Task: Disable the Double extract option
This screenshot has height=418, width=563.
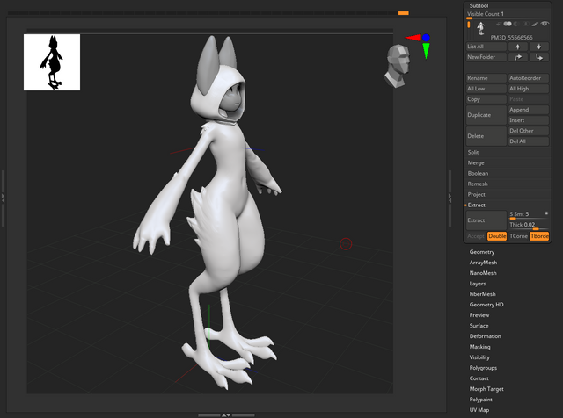Action: (x=497, y=236)
